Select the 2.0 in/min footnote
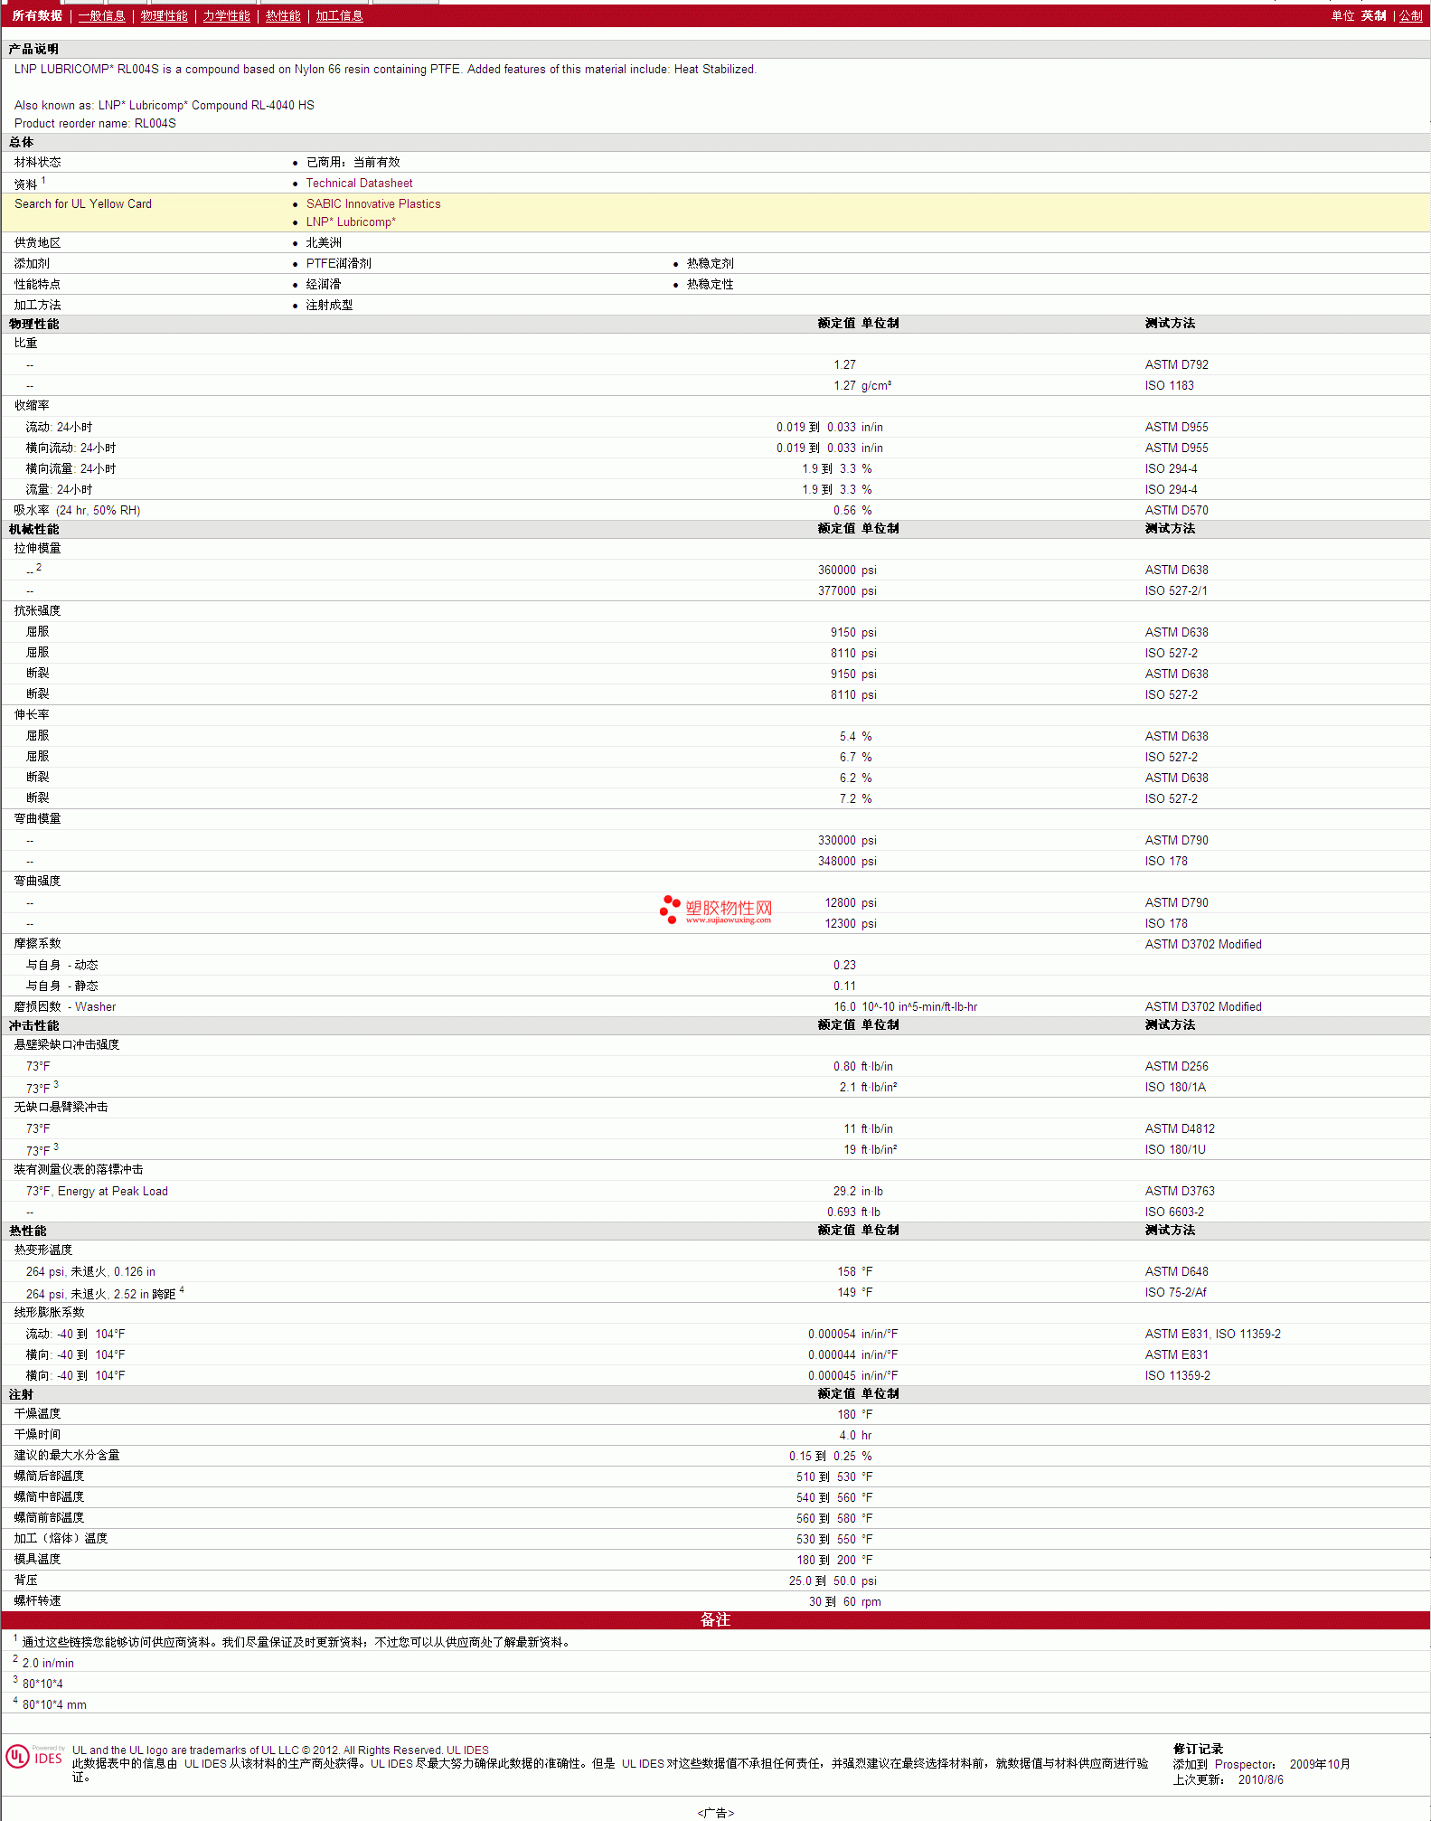This screenshot has height=1821, width=1431. pos(48,1663)
